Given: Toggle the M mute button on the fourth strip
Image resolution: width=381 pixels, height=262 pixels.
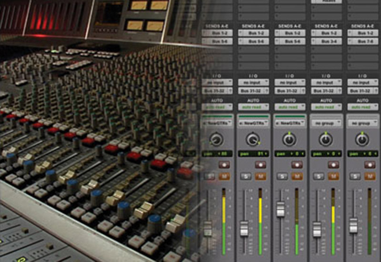Looking at the screenshot, I should [x=333, y=176].
